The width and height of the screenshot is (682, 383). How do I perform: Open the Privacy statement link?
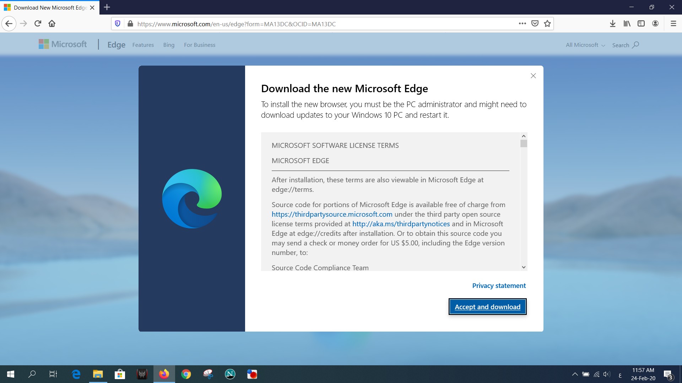(499, 286)
